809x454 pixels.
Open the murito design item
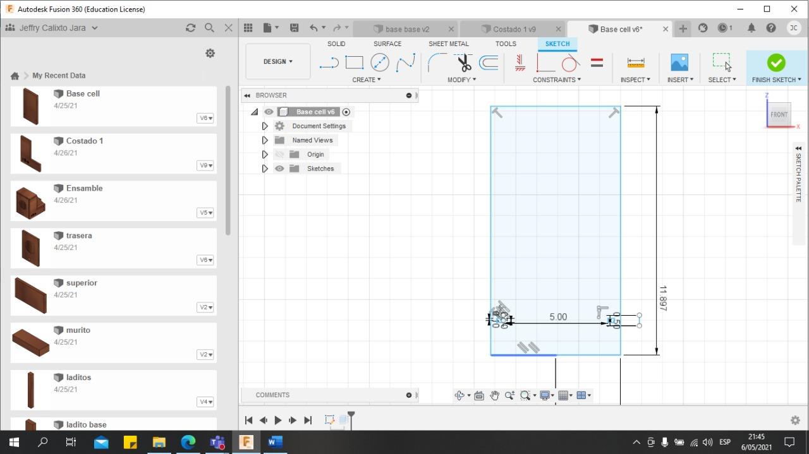click(x=114, y=343)
